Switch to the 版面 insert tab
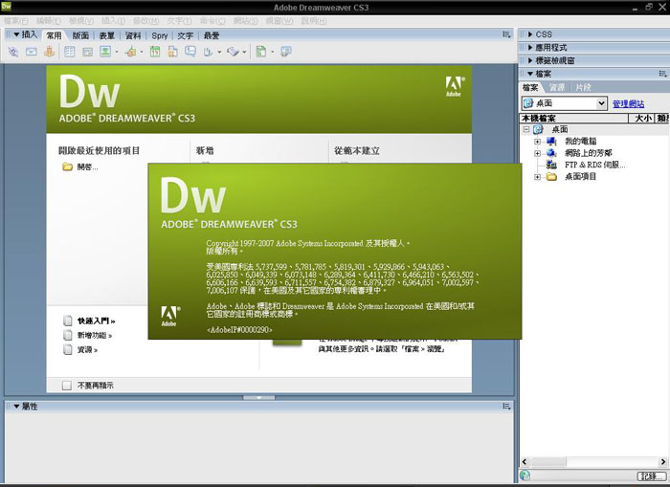This screenshot has height=487, width=670. click(80, 36)
